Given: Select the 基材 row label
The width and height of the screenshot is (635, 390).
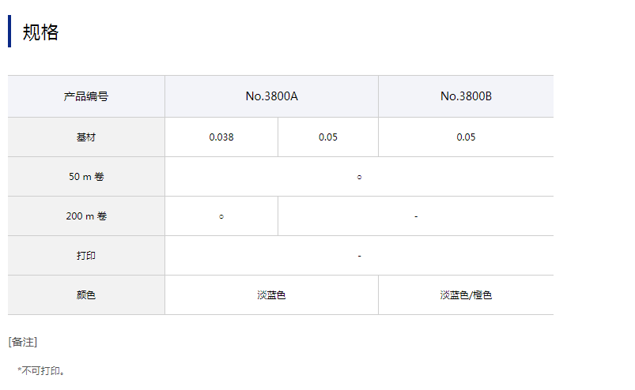Looking at the screenshot, I should (86, 137).
